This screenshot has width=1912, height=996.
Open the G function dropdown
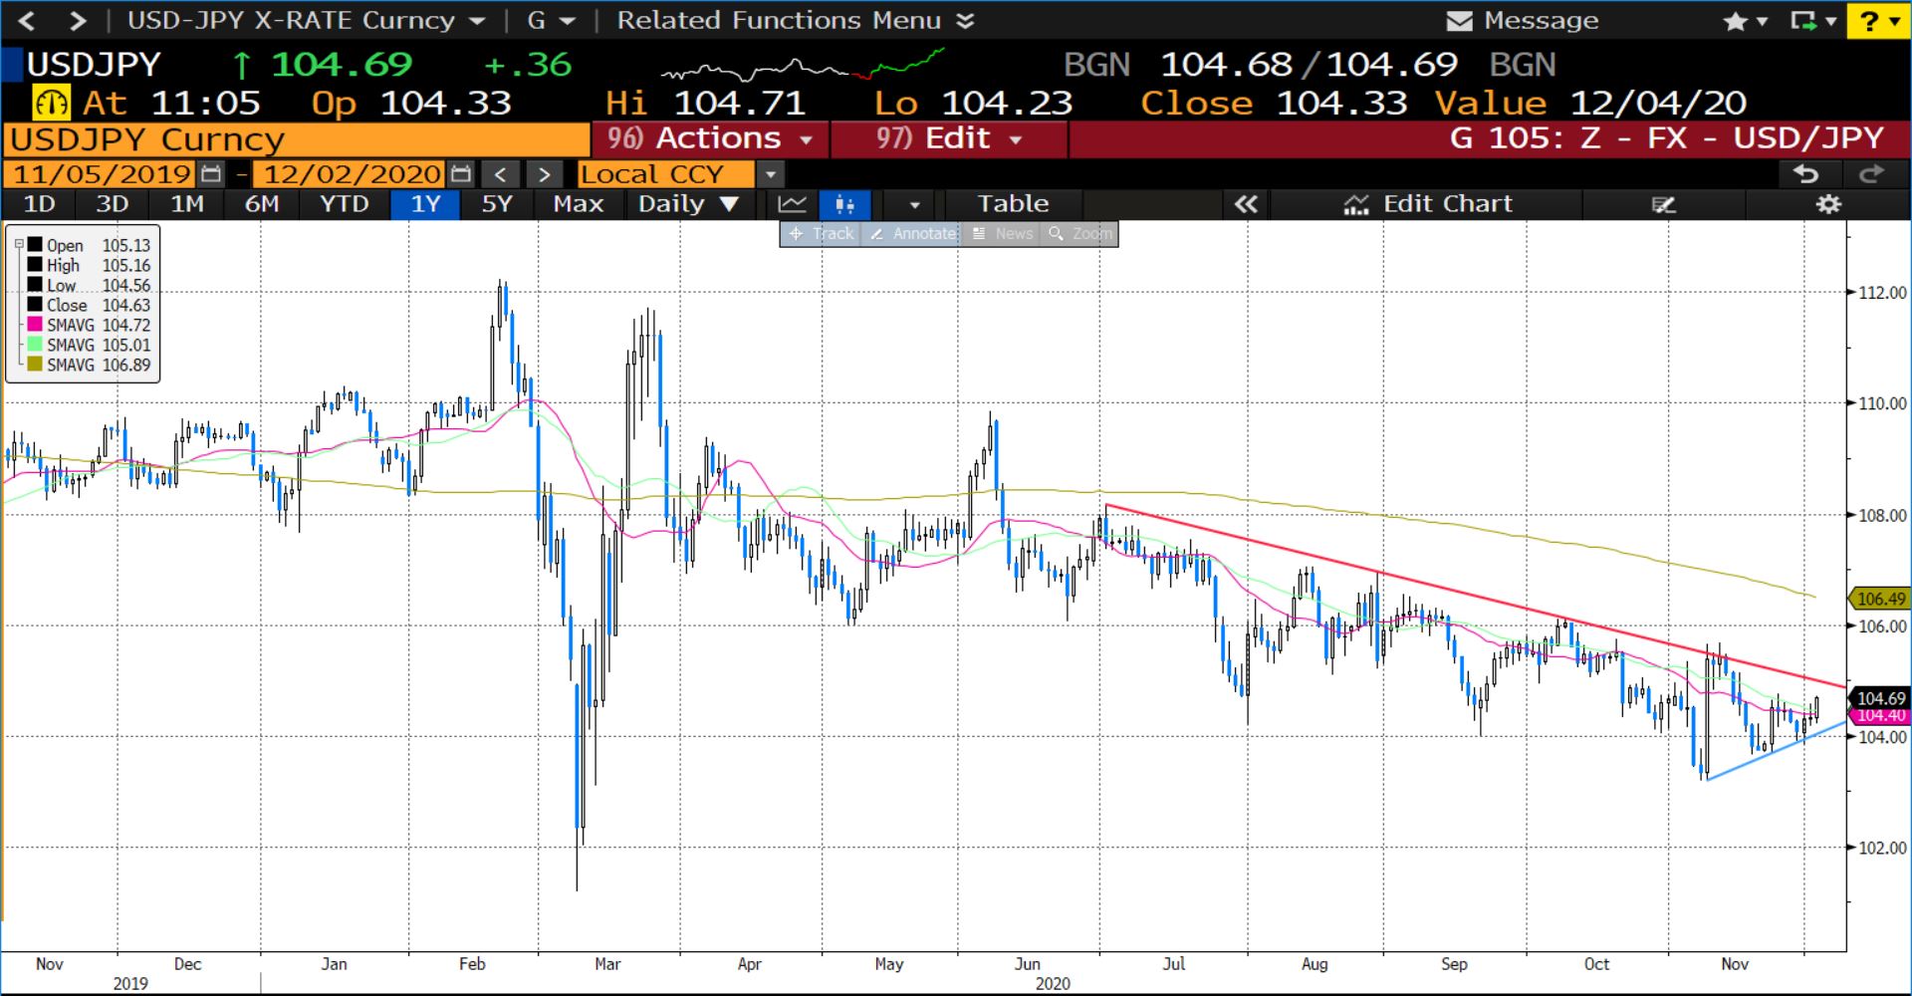551,21
